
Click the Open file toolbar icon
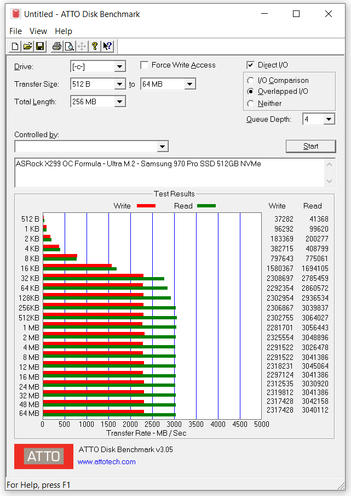[27, 47]
